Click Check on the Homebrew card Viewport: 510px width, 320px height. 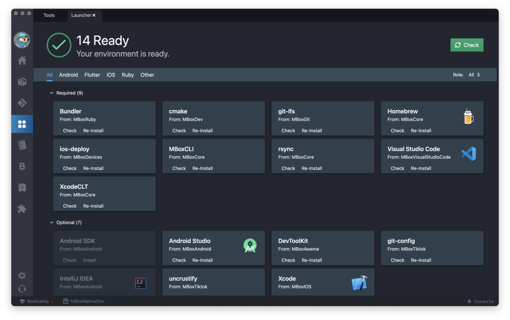pos(398,130)
